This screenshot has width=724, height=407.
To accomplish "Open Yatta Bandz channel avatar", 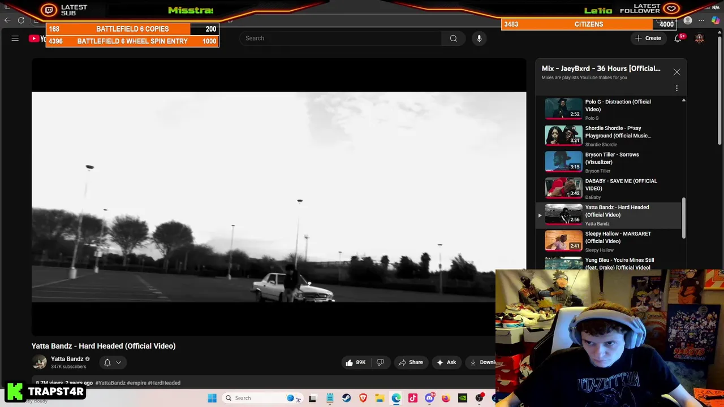I will coord(40,362).
